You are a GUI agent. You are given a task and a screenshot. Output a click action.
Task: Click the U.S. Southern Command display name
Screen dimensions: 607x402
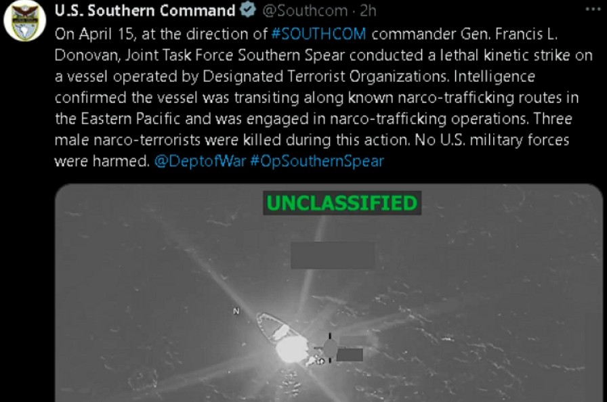tap(145, 10)
